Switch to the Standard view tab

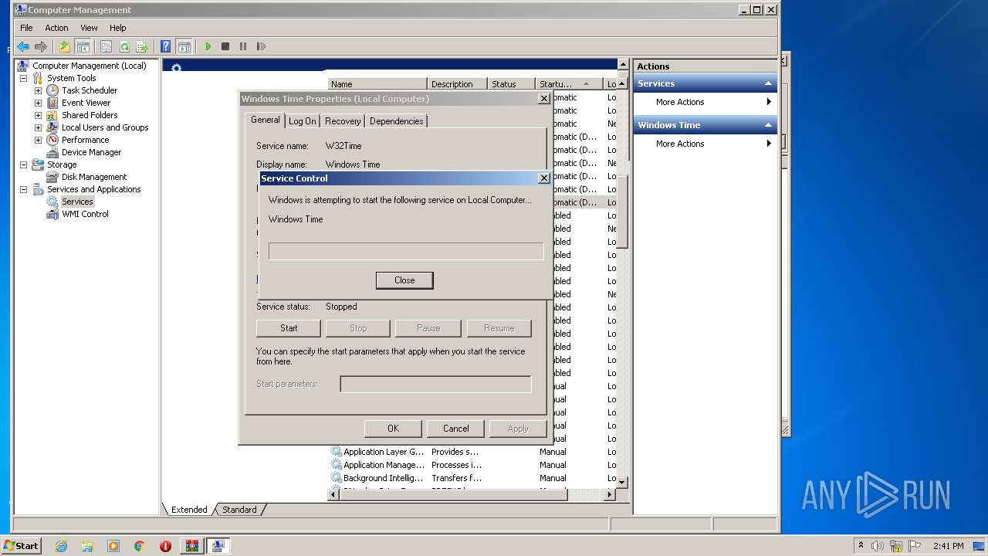point(239,510)
